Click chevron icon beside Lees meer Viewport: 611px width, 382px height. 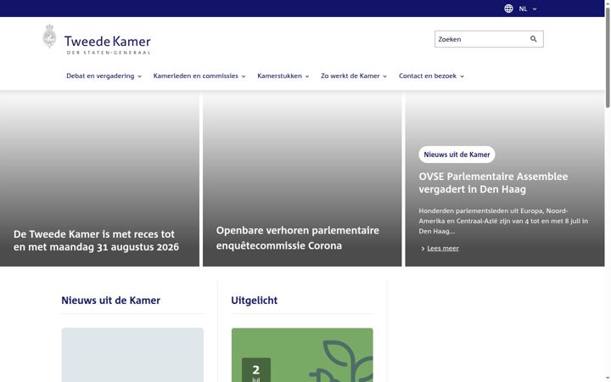coord(423,249)
